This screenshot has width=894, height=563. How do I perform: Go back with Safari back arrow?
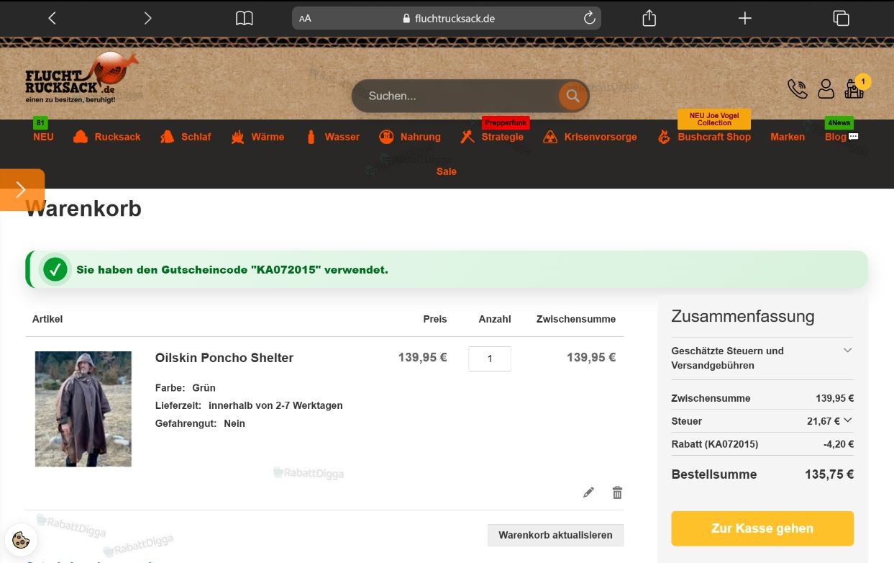pos(52,18)
